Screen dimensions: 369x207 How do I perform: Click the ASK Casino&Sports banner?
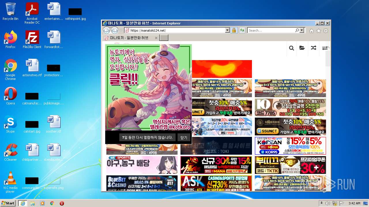216,183
